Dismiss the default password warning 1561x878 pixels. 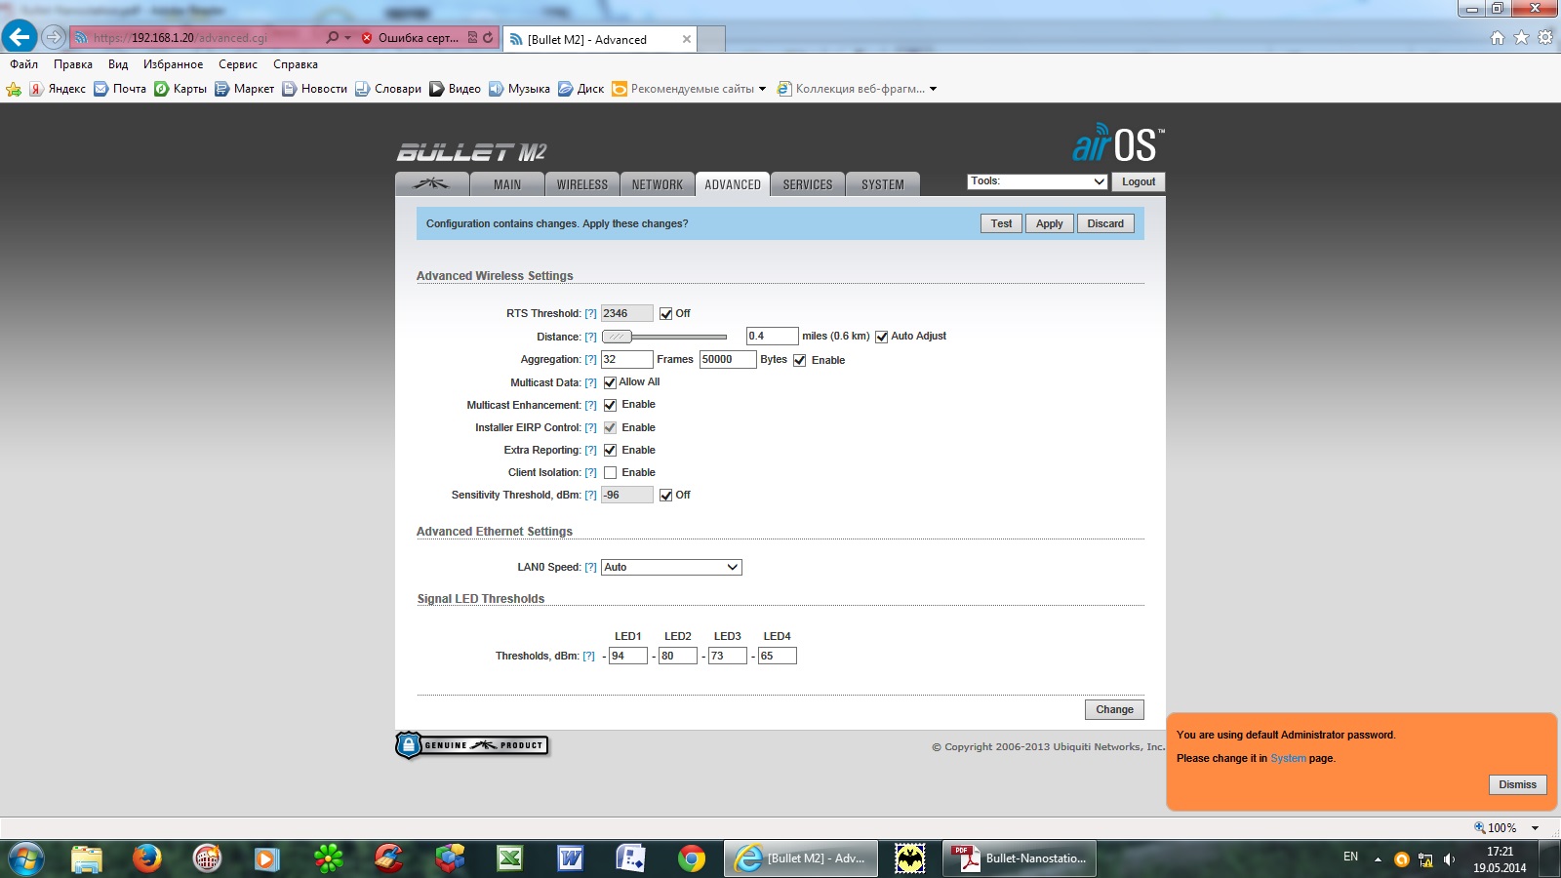coord(1517,784)
